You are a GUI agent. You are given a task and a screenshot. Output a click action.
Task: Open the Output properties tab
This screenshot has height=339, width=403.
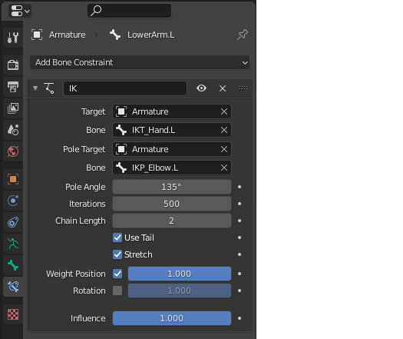tap(13, 87)
